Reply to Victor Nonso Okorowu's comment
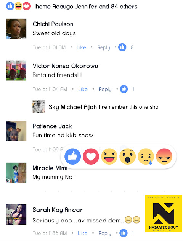This screenshot has height=245, width=183. [105, 89]
